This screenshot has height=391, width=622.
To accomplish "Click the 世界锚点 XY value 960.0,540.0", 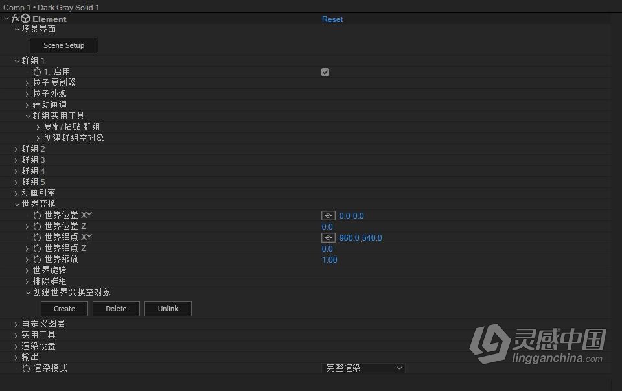I will click(x=361, y=238).
